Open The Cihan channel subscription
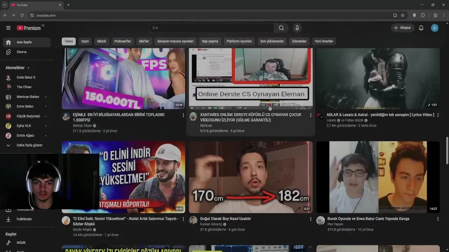This screenshot has height=252, width=449. [x=27, y=87]
